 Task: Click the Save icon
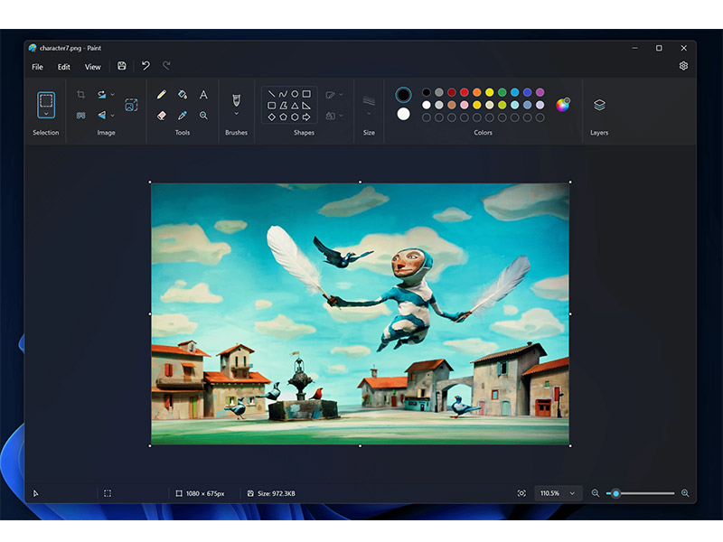122,66
